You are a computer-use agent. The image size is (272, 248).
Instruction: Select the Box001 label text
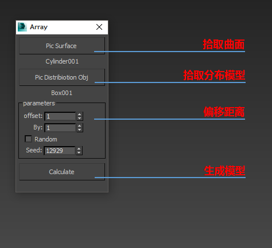click(62, 93)
